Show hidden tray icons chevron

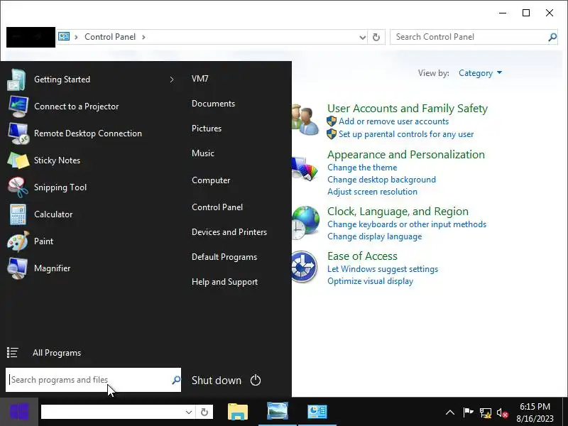[450, 413]
